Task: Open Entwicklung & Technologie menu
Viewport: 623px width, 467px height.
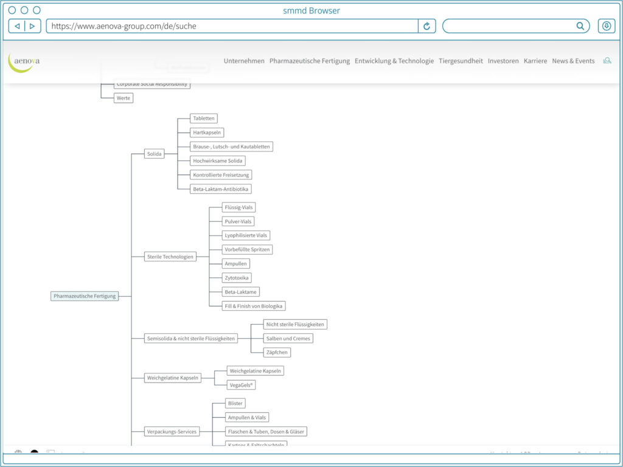Action: coord(394,61)
